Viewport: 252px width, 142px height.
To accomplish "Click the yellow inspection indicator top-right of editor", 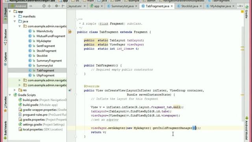I will coord(242,11).
